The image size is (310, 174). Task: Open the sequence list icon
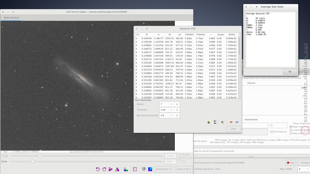tap(135, 169)
